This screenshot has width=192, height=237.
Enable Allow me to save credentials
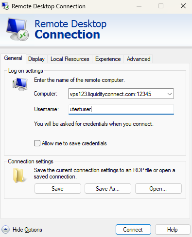(x=37, y=143)
